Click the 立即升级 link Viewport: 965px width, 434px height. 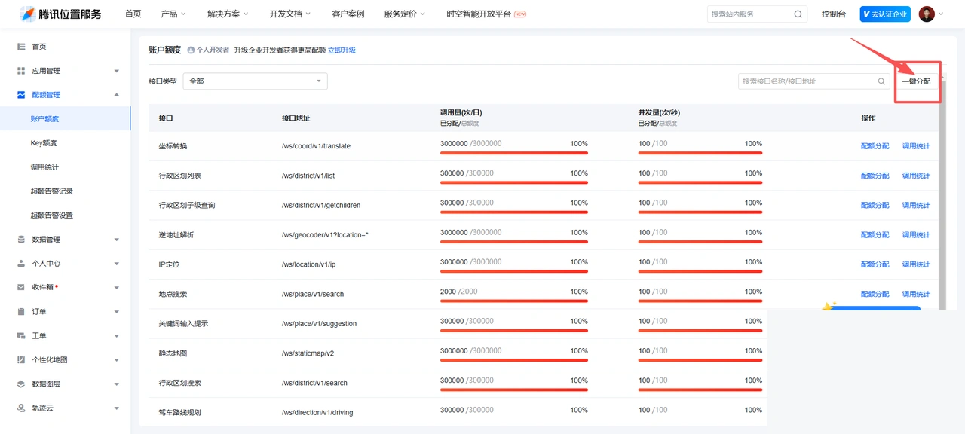pyautogui.click(x=342, y=50)
